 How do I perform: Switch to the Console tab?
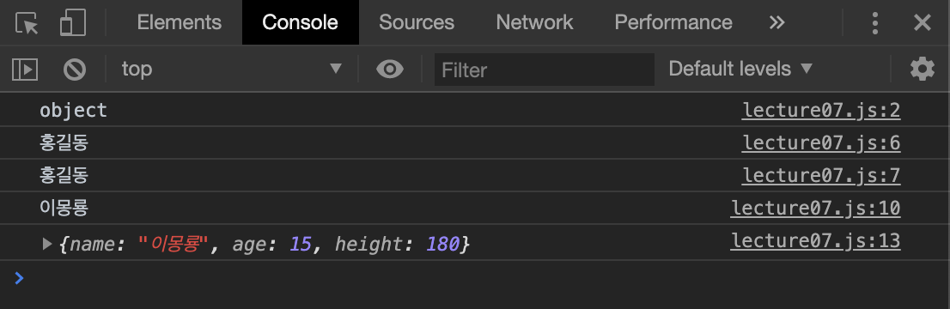click(300, 22)
